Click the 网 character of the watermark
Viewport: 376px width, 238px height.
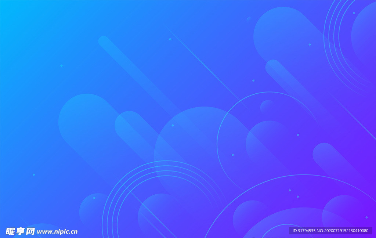coord(30,231)
